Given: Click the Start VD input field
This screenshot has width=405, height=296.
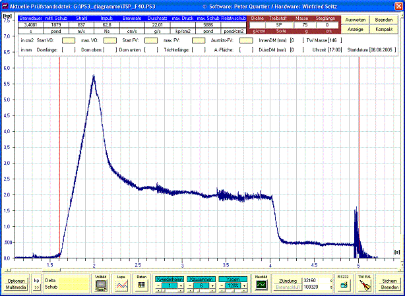Looking at the screenshot, I should click(69, 40).
